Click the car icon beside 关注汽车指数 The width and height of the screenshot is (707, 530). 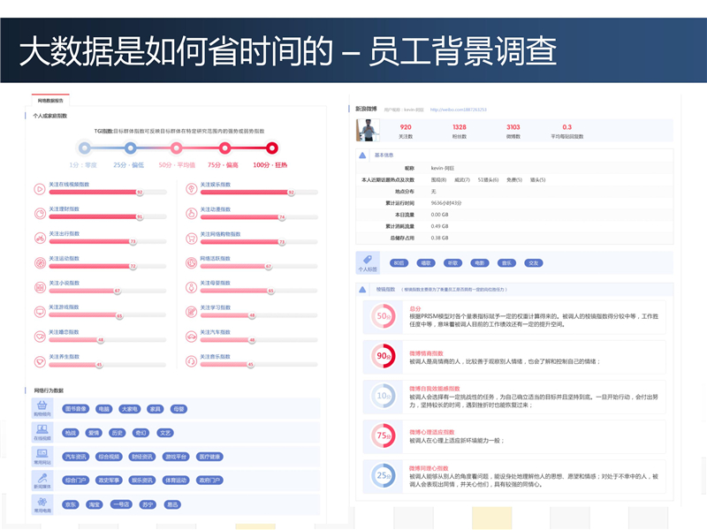[191, 337]
